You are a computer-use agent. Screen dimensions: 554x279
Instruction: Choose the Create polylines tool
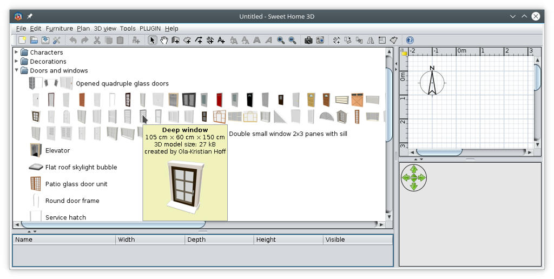tap(199, 40)
